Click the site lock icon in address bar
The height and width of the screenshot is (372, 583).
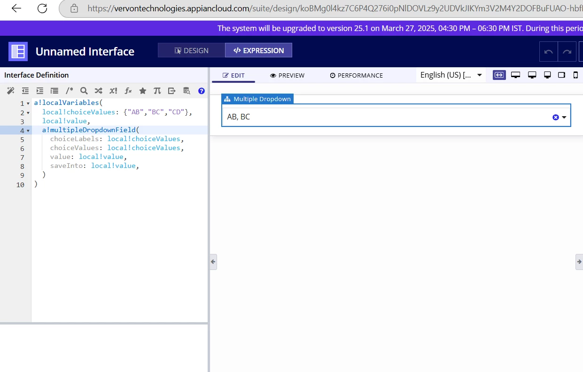pyautogui.click(x=74, y=8)
